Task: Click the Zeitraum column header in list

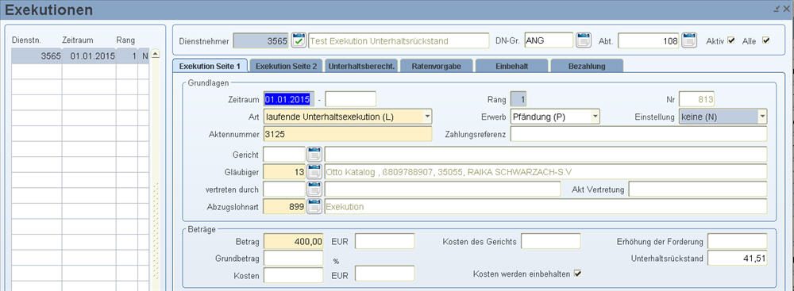Action: click(x=78, y=40)
